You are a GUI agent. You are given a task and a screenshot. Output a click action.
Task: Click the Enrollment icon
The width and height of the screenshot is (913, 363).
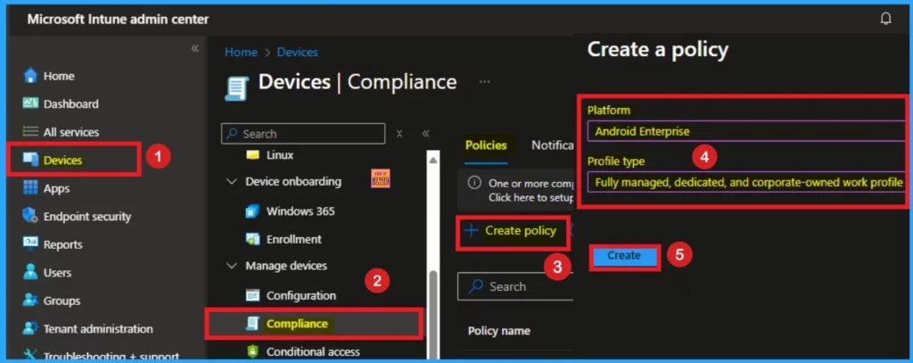click(252, 239)
